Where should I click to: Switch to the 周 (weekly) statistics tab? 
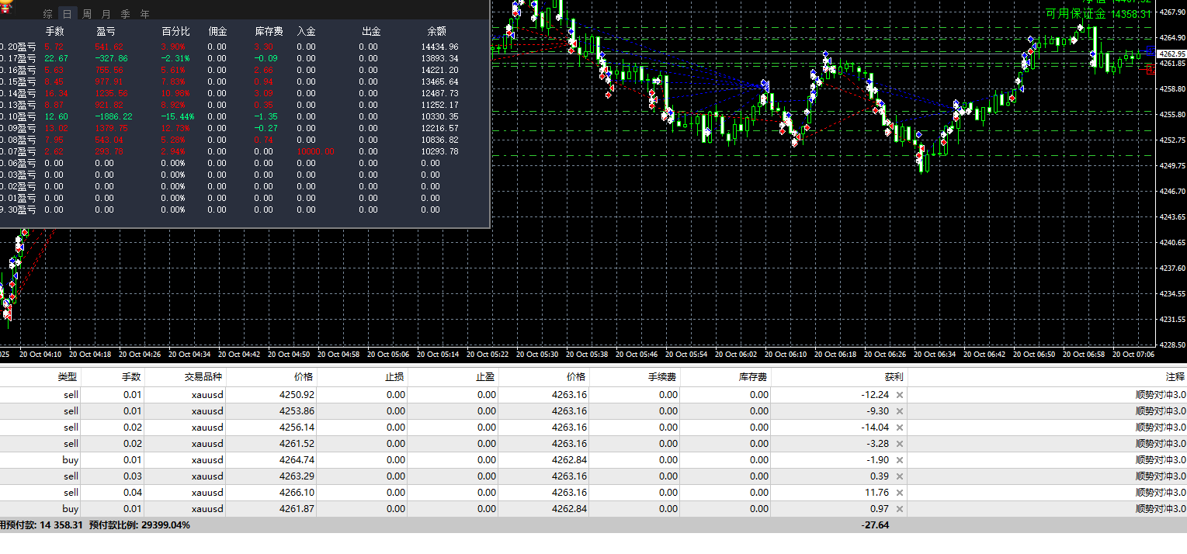click(x=87, y=14)
